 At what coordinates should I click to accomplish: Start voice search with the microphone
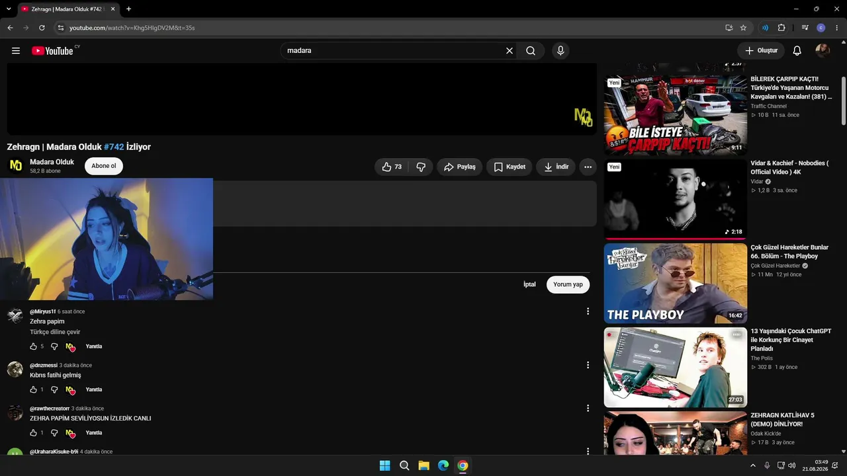(560, 51)
